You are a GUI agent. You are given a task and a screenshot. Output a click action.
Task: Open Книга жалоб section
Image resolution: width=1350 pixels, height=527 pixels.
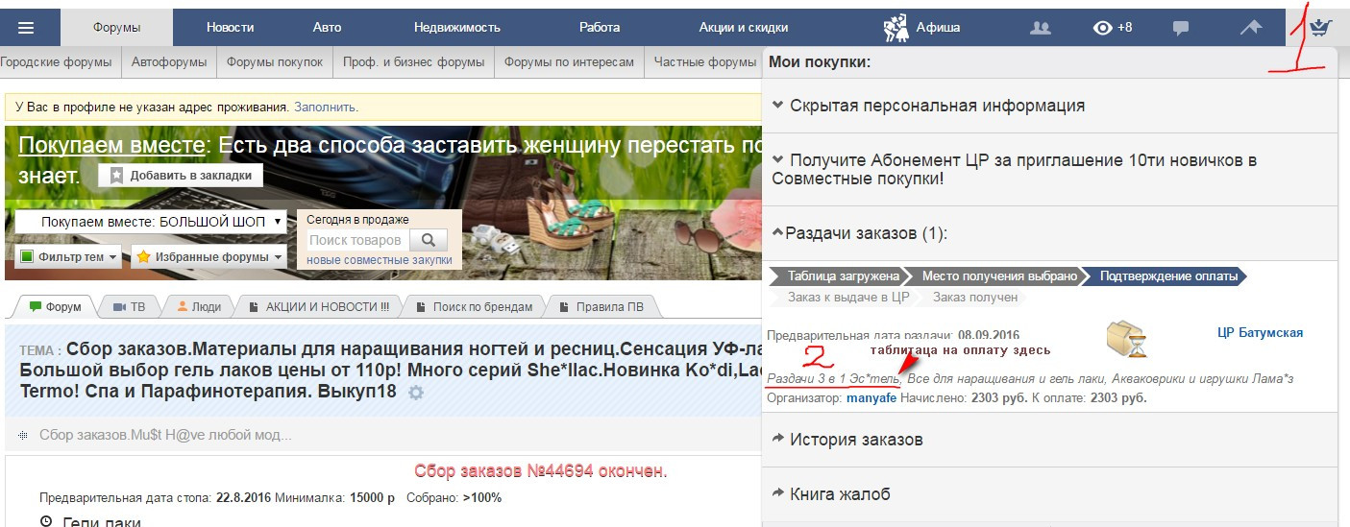tap(1049, 494)
